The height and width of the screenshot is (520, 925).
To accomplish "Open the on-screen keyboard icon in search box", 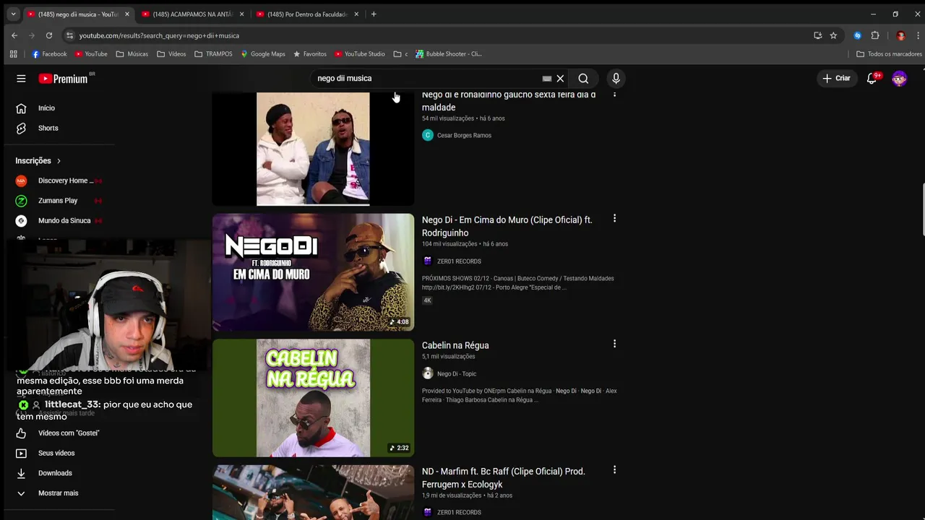I will 547,78.
